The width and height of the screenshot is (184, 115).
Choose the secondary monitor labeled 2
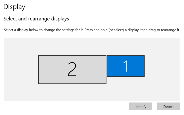click(72, 69)
